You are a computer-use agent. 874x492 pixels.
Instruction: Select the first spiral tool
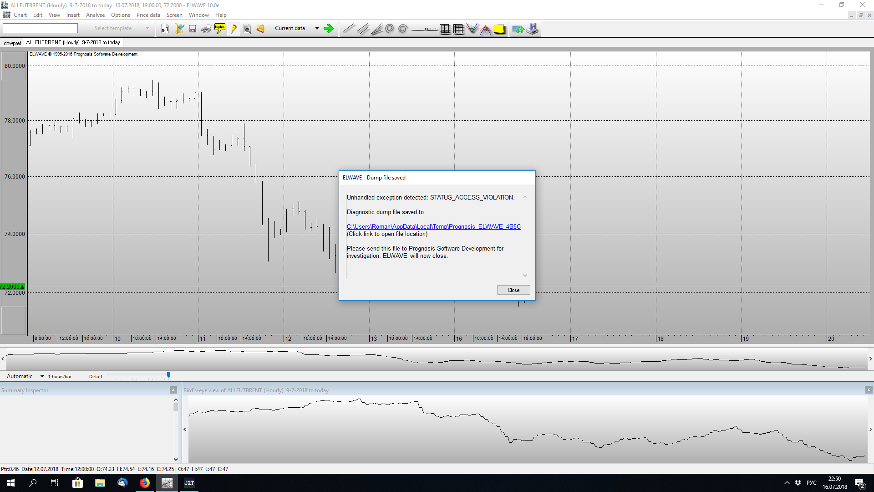tap(390, 29)
